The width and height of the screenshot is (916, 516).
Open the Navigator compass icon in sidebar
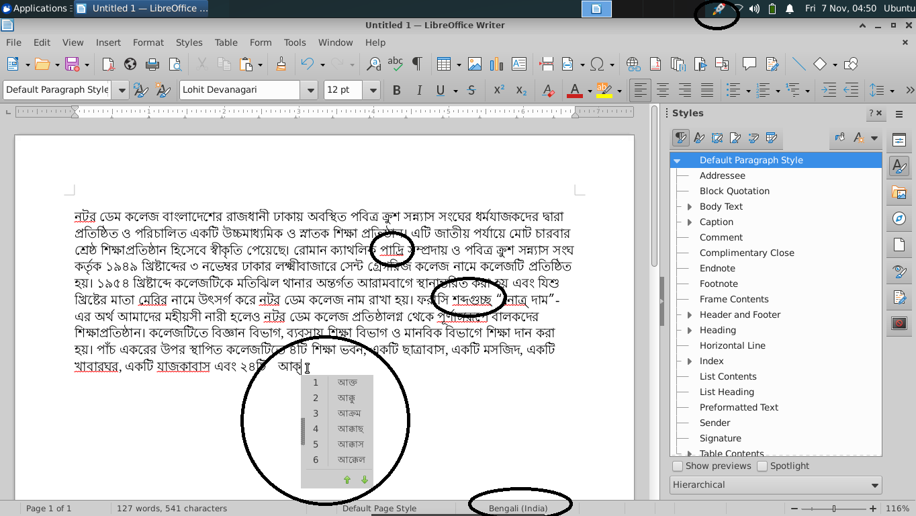[899, 219]
